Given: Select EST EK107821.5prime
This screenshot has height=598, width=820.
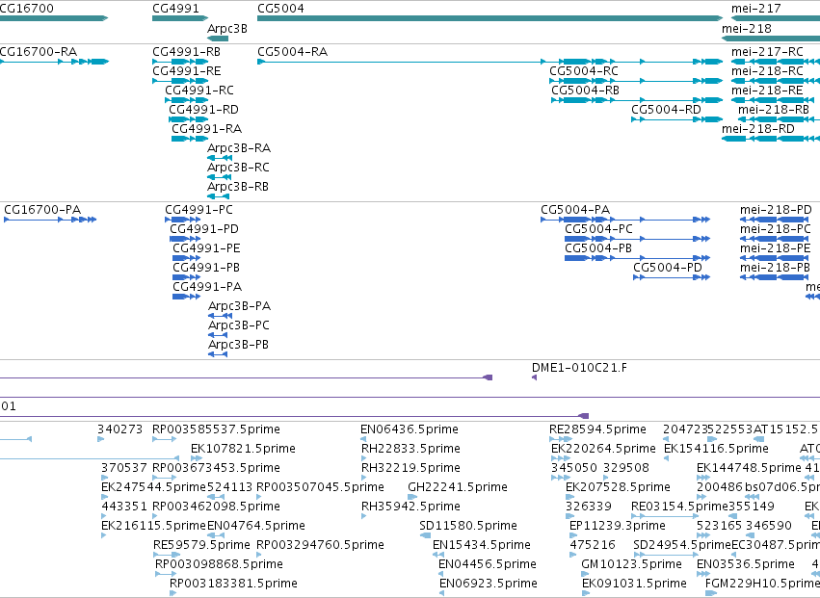Looking at the screenshot, I should [x=243, y=449].
